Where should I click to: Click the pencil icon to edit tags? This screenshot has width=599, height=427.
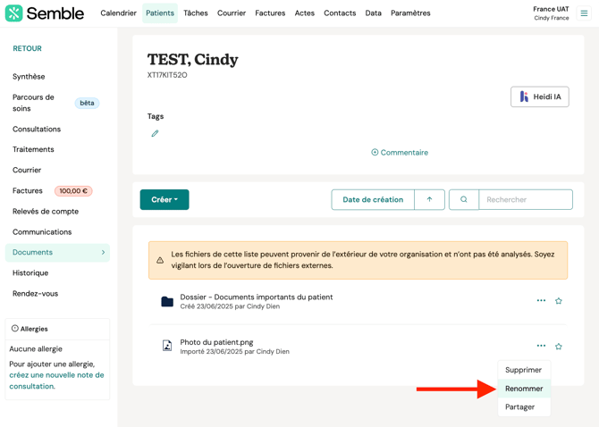coord(155,134)
